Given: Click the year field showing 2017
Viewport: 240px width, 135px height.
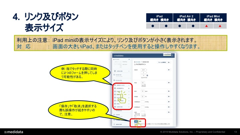Looking at the screenshot, I should pos(143,70).
